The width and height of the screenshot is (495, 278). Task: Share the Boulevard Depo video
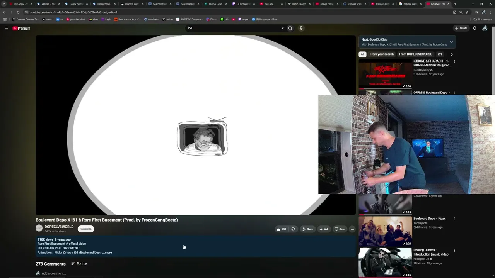pos(307,229)
